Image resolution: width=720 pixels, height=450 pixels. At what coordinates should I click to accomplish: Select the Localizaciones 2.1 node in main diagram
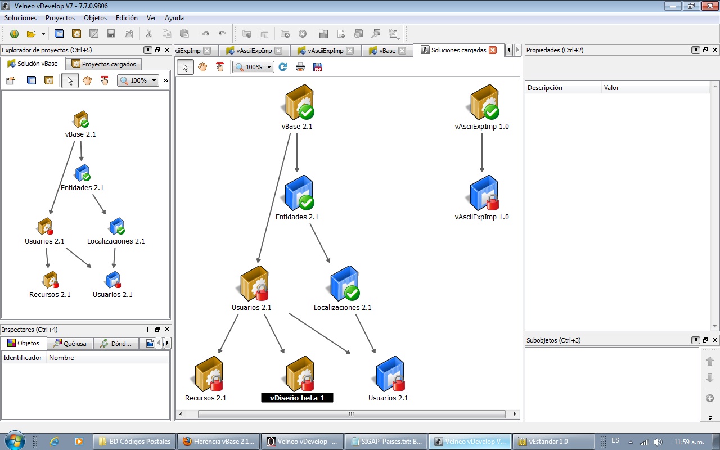[x=343, y=288]
